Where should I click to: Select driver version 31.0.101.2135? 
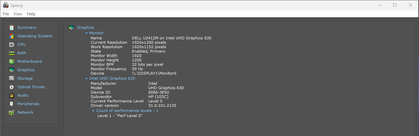click(x=162, y=105)
